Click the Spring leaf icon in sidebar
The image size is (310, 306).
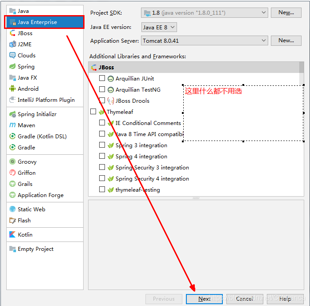coord(12,66)
